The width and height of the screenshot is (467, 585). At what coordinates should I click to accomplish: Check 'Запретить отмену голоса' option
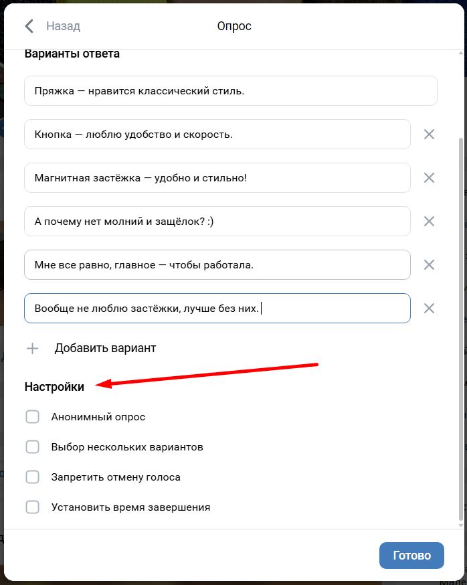32,477
